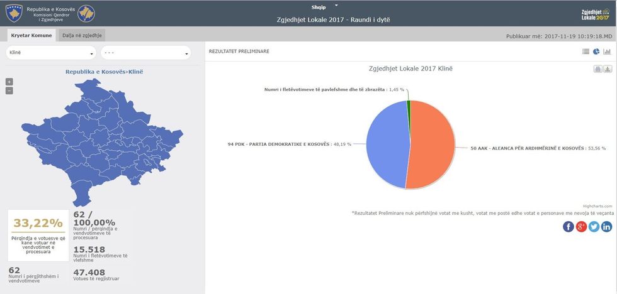Image resolution: width=617 pixels, height=294 pixels.
Task: Switch results to table list view
Action: coord(586,52)
